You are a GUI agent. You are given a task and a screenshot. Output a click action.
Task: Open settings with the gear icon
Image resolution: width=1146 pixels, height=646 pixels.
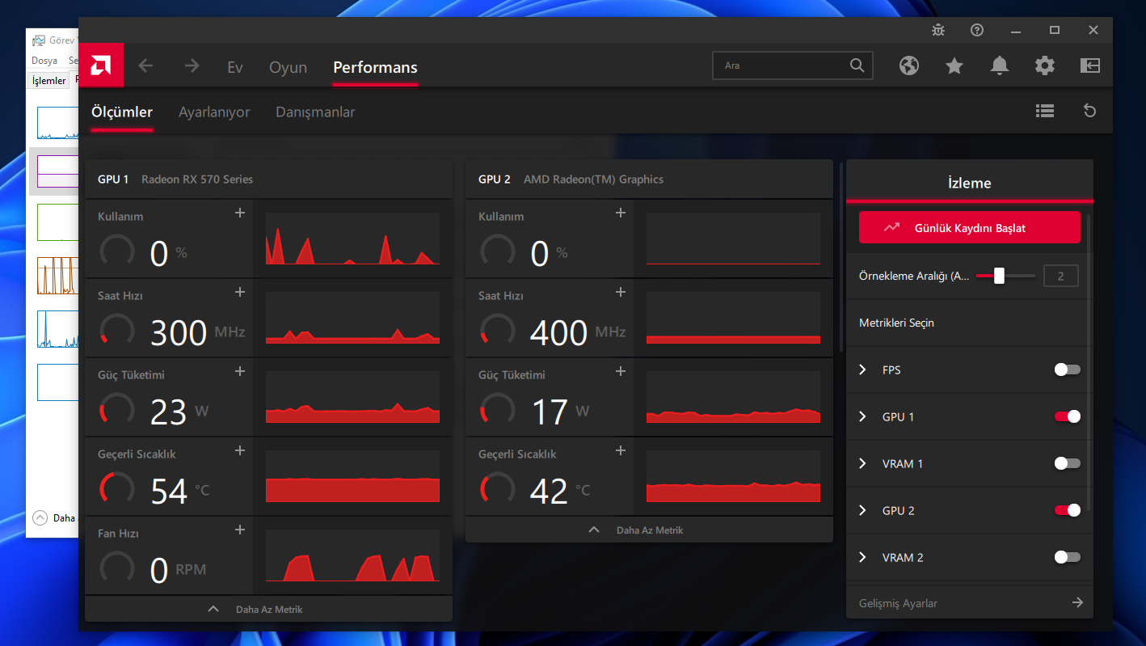(1045, 66)
